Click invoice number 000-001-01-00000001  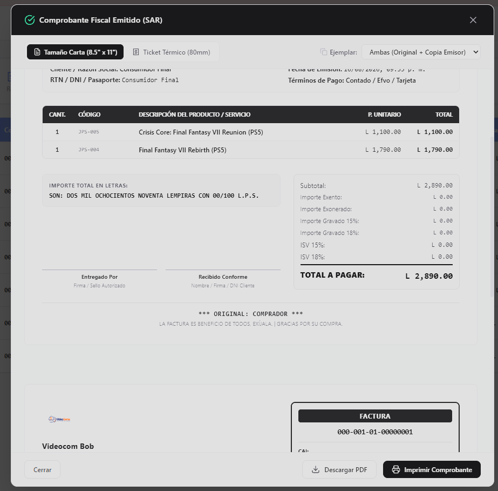pyautogui.click(x=375, y=432)
